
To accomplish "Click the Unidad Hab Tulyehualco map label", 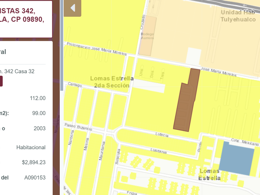I will pos(238,16).
